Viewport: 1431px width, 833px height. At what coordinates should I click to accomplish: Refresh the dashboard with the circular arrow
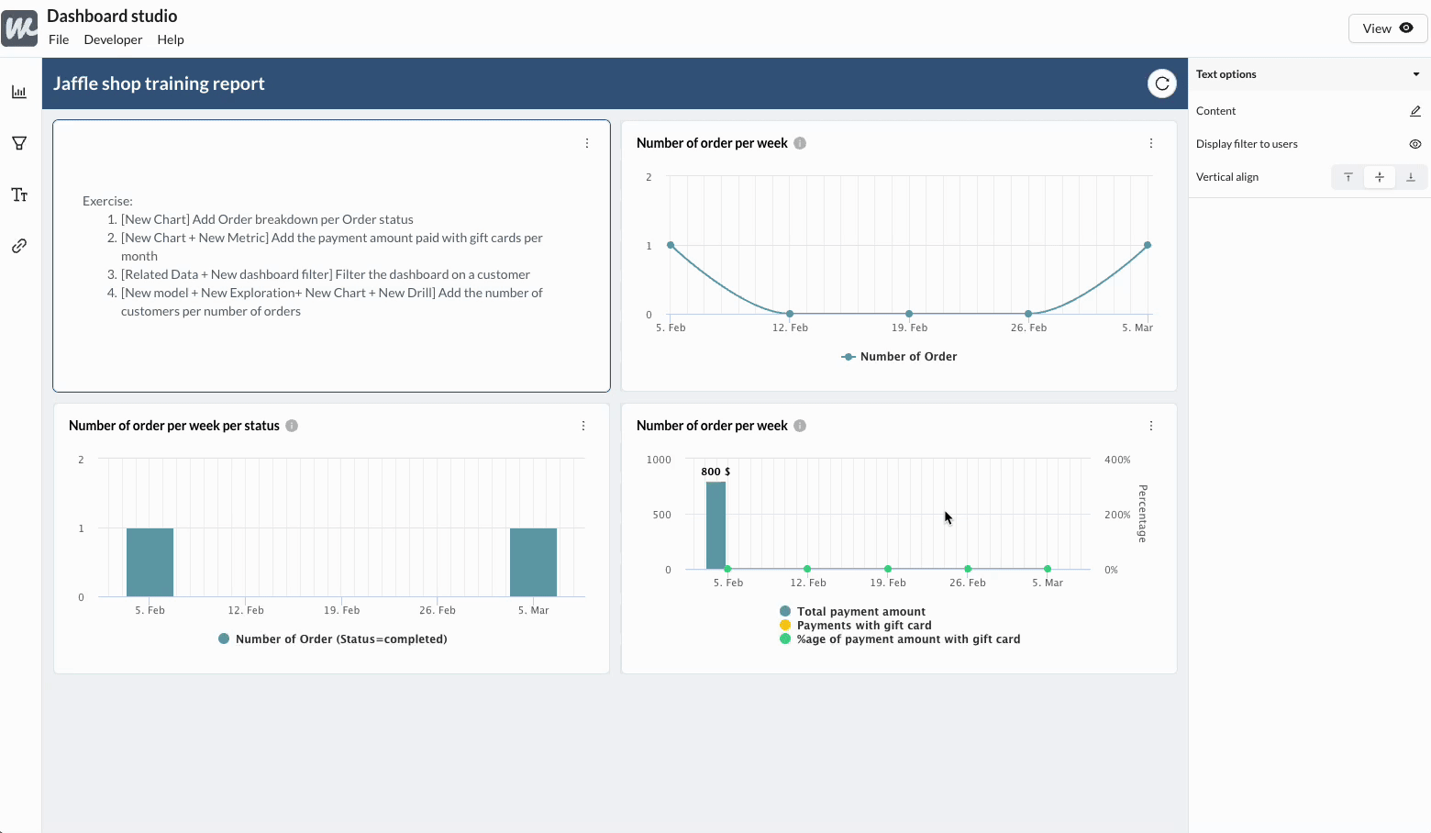point(1161,83)
